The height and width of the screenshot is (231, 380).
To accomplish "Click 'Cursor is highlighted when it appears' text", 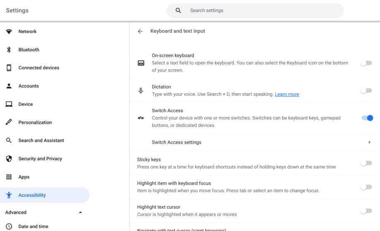I will (187, 214).
